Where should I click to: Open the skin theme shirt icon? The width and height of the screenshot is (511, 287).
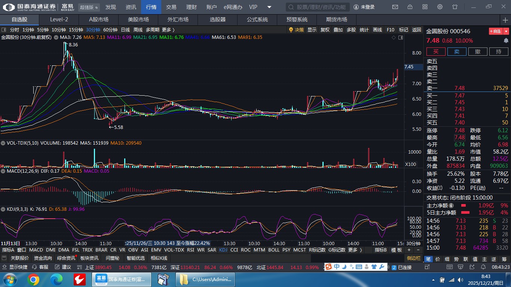[x=455, y=7]
